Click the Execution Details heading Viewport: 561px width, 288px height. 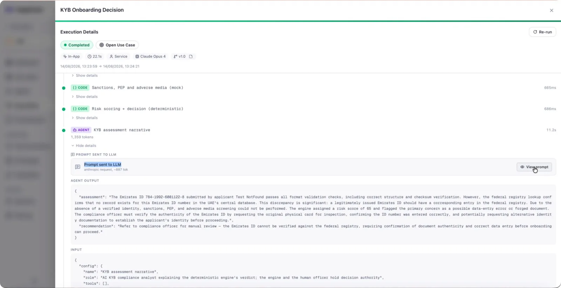point(79,32)
